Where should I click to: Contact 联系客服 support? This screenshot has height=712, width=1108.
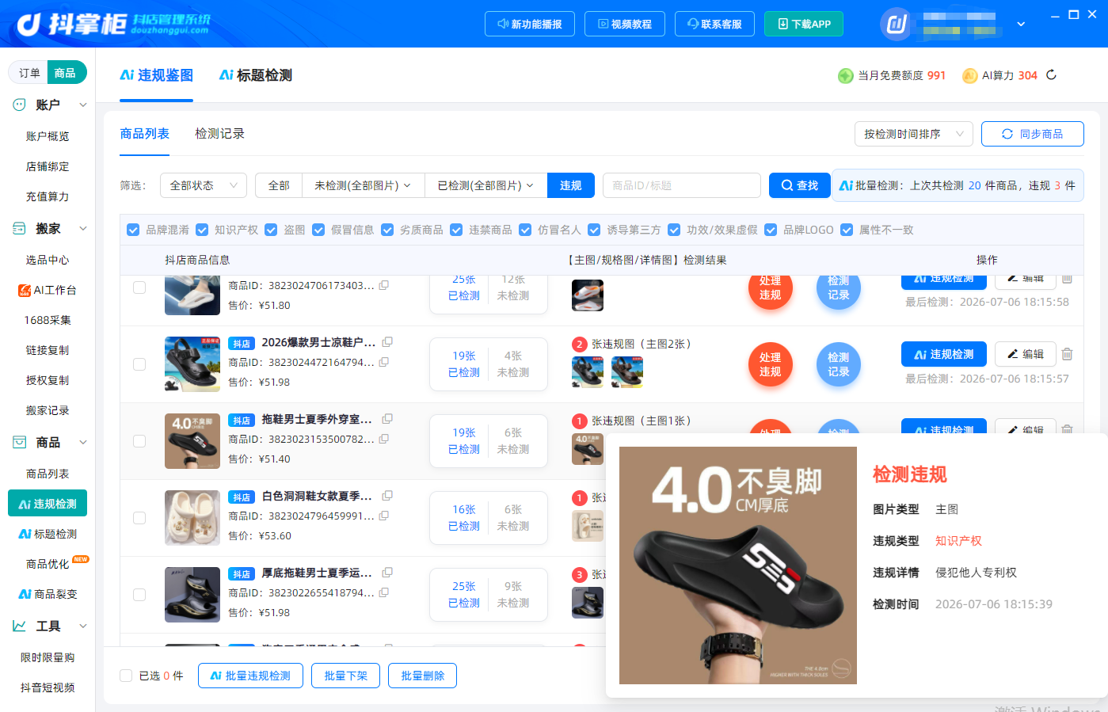(x=714, y=24)
